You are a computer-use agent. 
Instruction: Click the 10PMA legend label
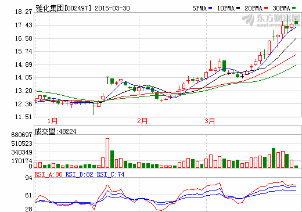[x=226, y=8]
